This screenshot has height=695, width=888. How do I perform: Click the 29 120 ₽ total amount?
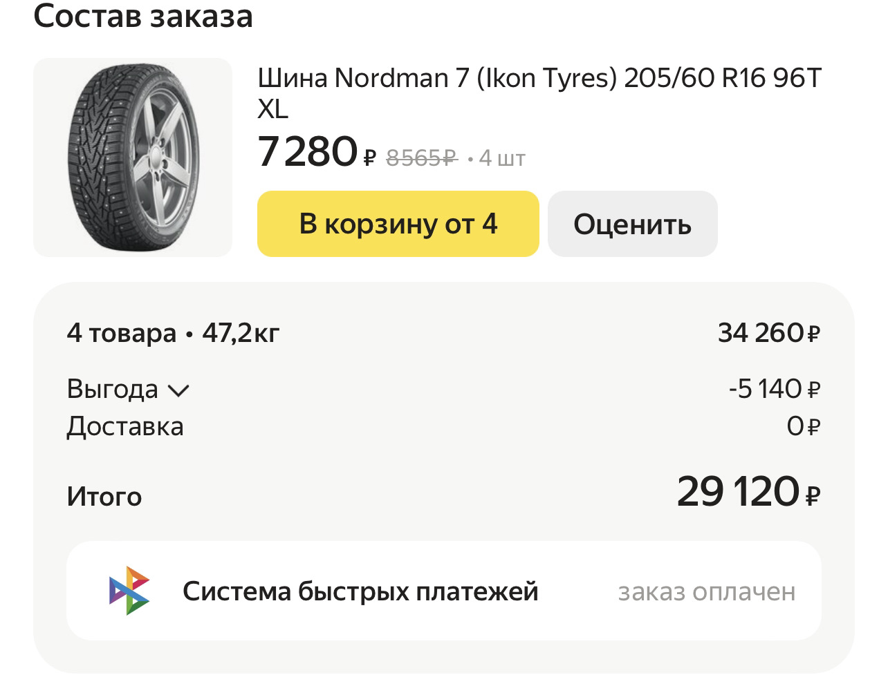748,493
